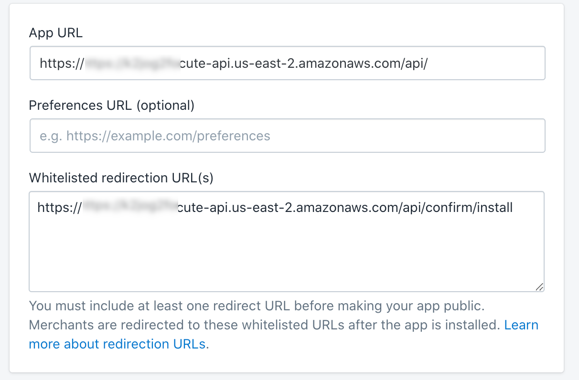Click the blue 'Learn' link text
Viewport: 579px width, 380px height.
(521, 325)
